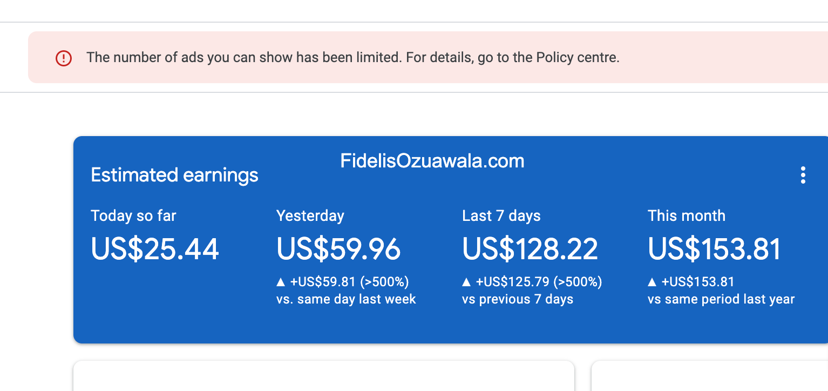Click the US$128.22 last 7 days amount

pyautogui.click(x=530, y=249)
